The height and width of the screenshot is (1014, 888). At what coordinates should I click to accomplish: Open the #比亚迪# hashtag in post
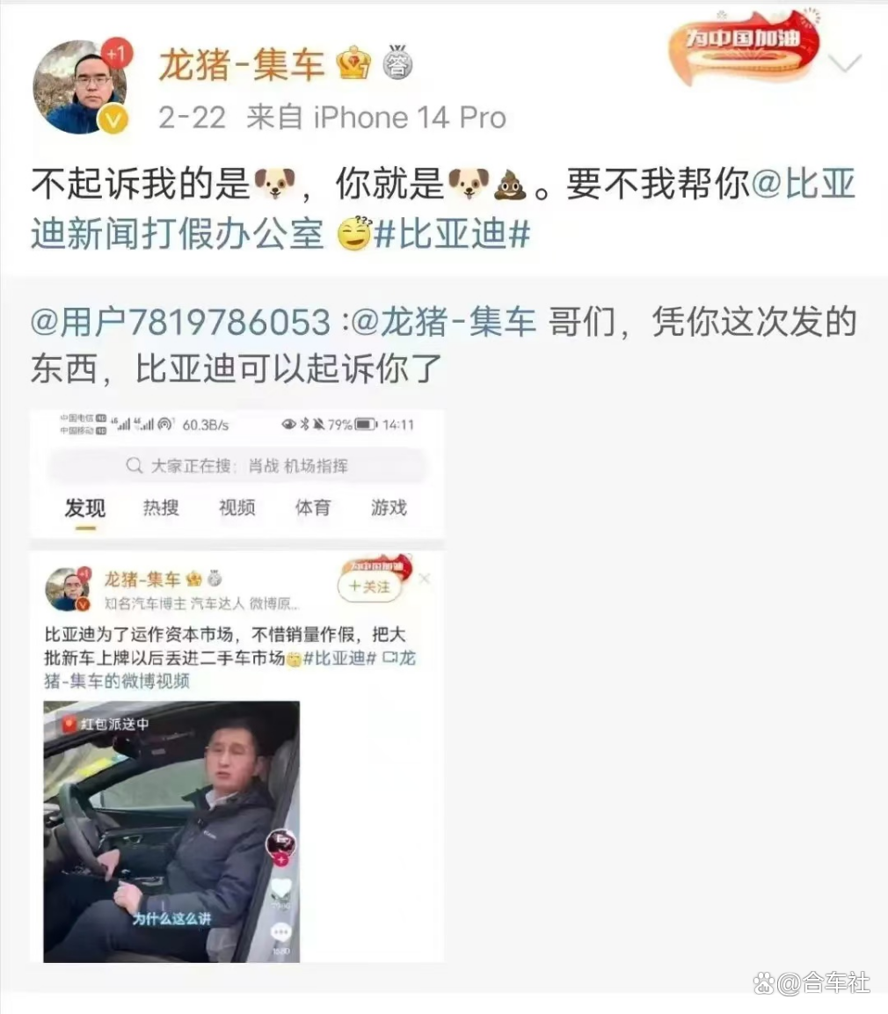(453, 233)
